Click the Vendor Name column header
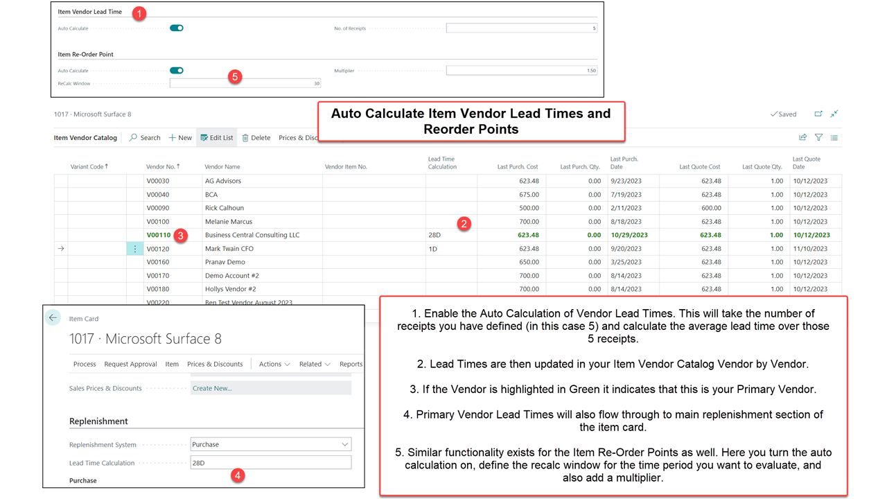The width and height of the screenshot is (887, 499). pos(222,167)
